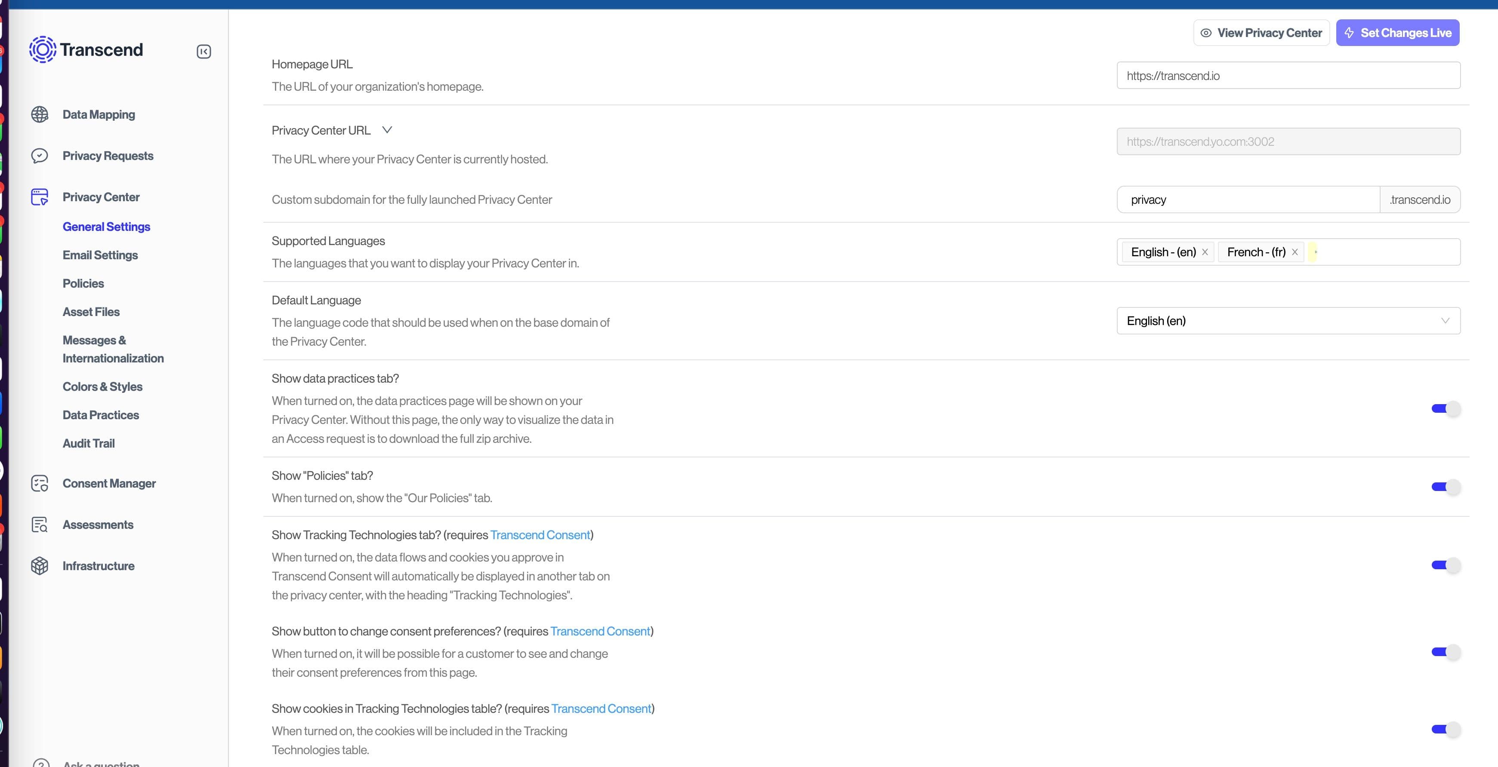Go to Email Settings in the sidebar
Screen dimensions: 1498x767
point(100,255)
